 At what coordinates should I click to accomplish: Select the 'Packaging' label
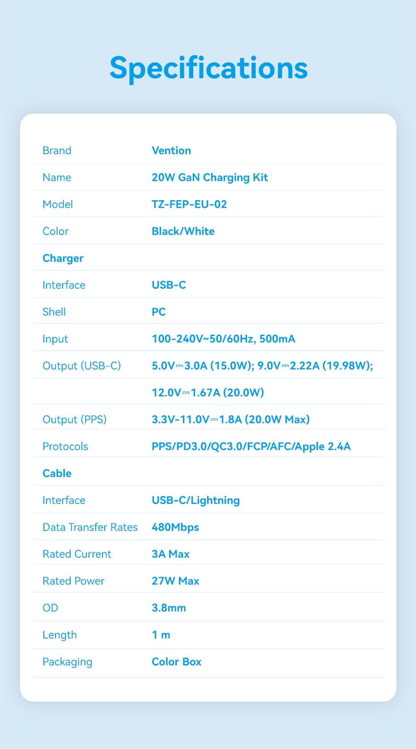68,662
